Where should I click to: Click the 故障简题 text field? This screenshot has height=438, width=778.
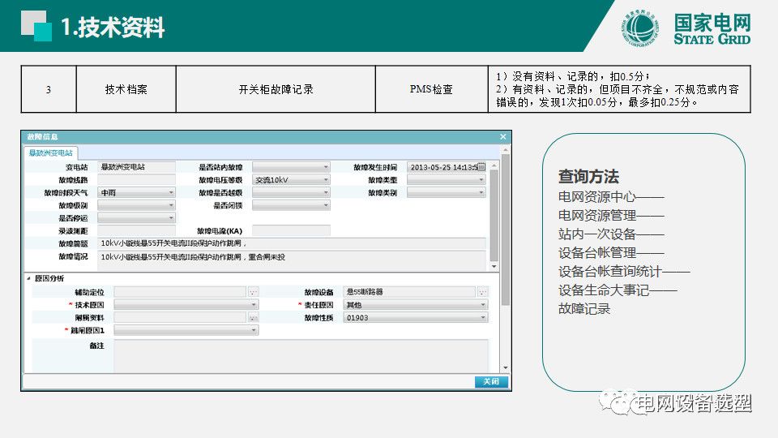tap(292, 243)
